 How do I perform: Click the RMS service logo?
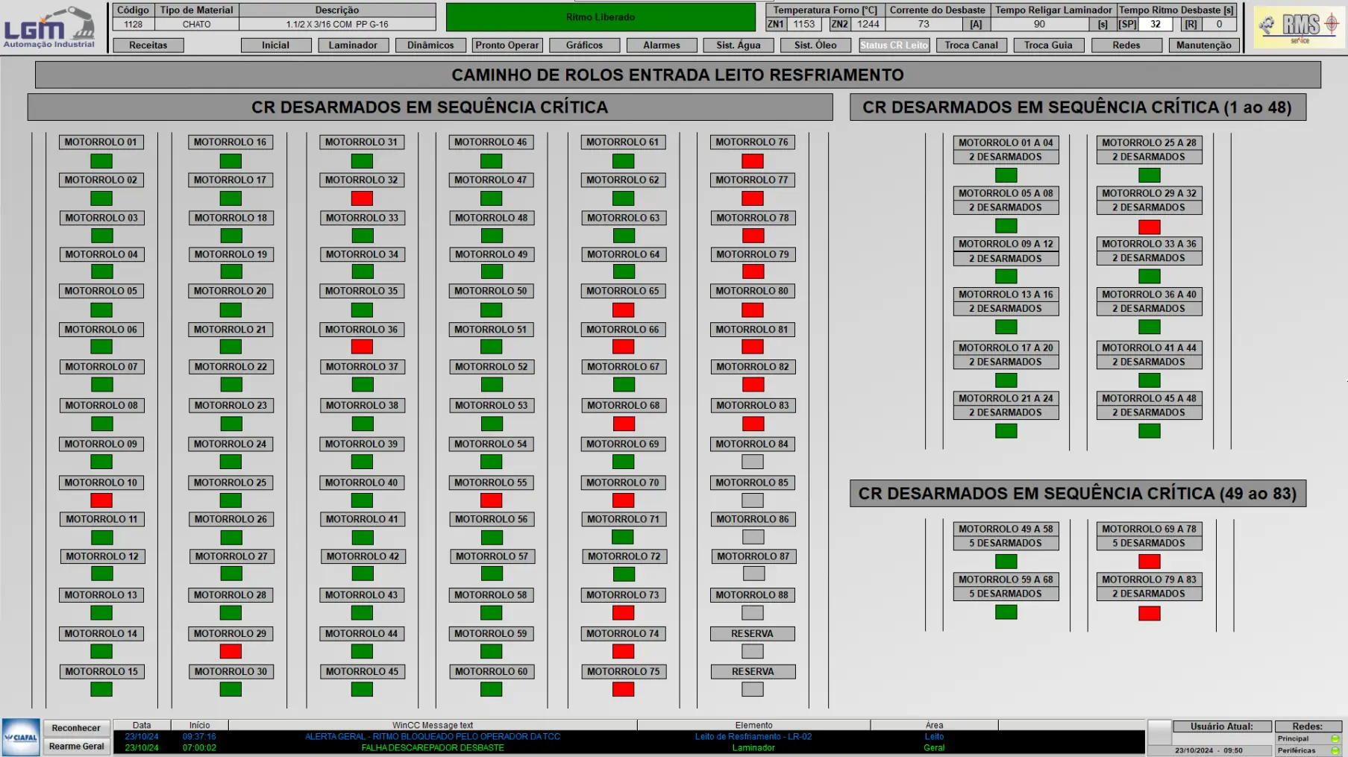1300,27
